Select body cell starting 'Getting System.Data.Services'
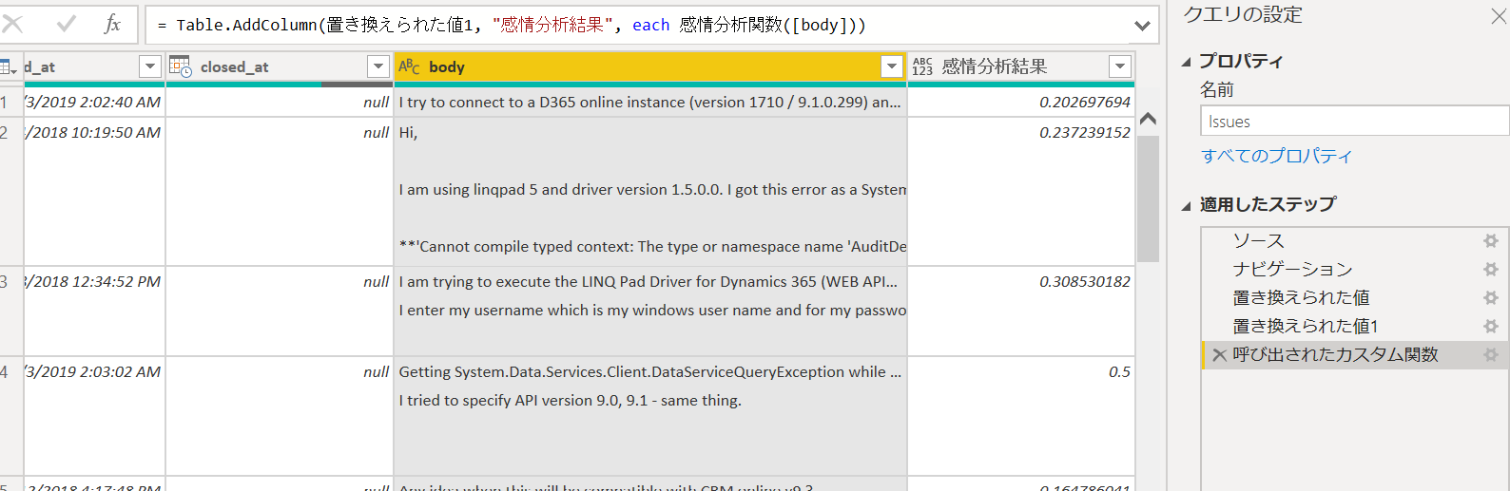Screen dimensions: 1510x491 point(650,416)
